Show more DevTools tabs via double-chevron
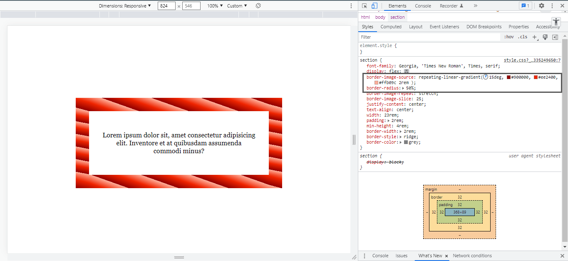This screenshot has height=261, width=568. 476,6
